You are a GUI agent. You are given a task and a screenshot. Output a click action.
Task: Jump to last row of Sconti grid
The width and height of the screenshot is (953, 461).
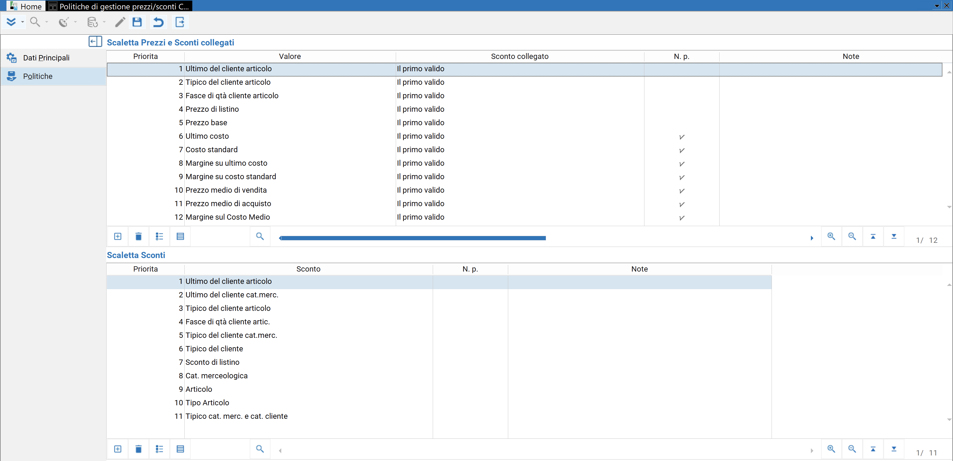894,449
